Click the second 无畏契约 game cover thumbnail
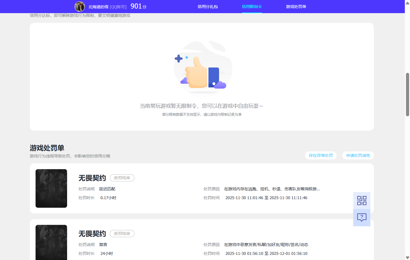This screenshot has width=410, height=260. point(51,242)
